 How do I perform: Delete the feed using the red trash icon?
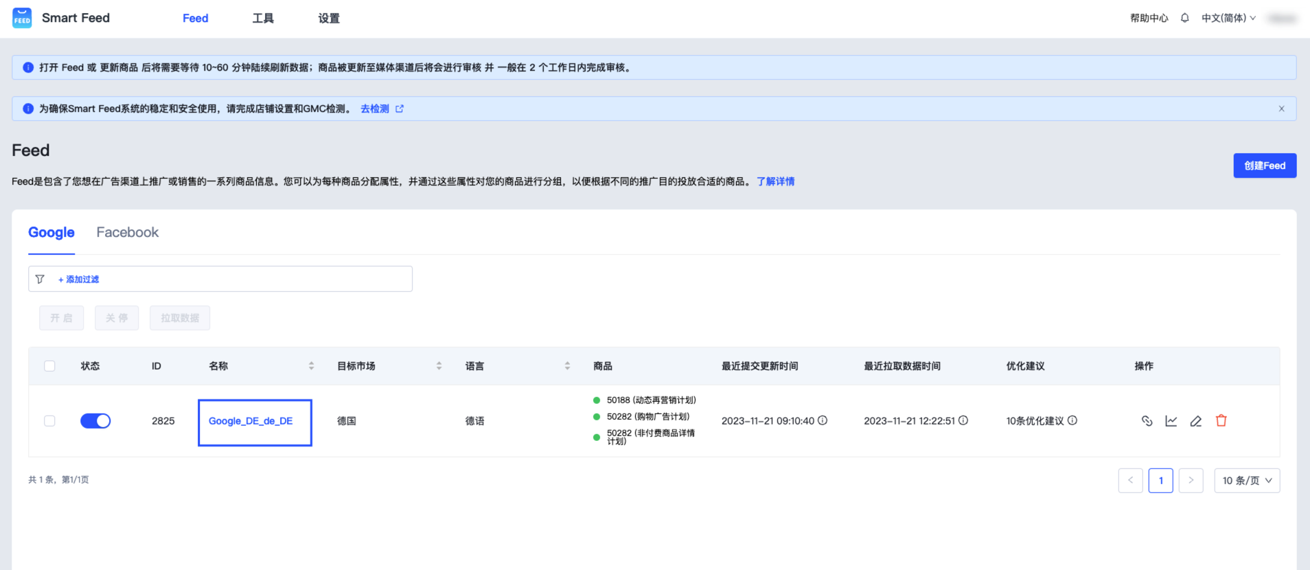1221,421
